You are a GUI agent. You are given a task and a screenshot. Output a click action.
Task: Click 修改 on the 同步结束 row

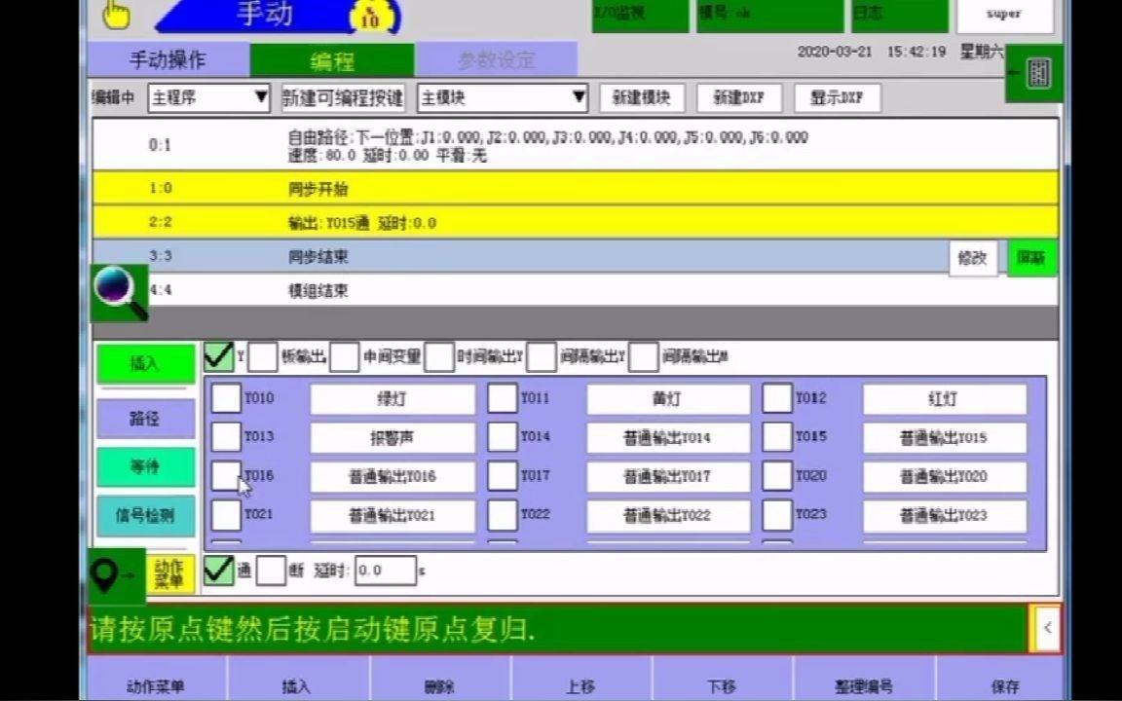tap(973, 257)
